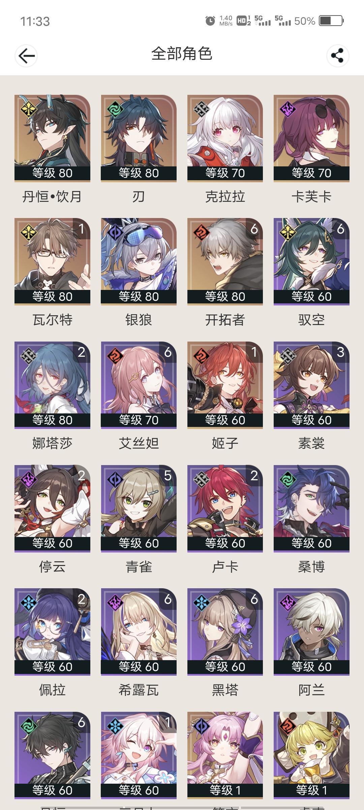Tap the share icon

(x=338, y=56)
